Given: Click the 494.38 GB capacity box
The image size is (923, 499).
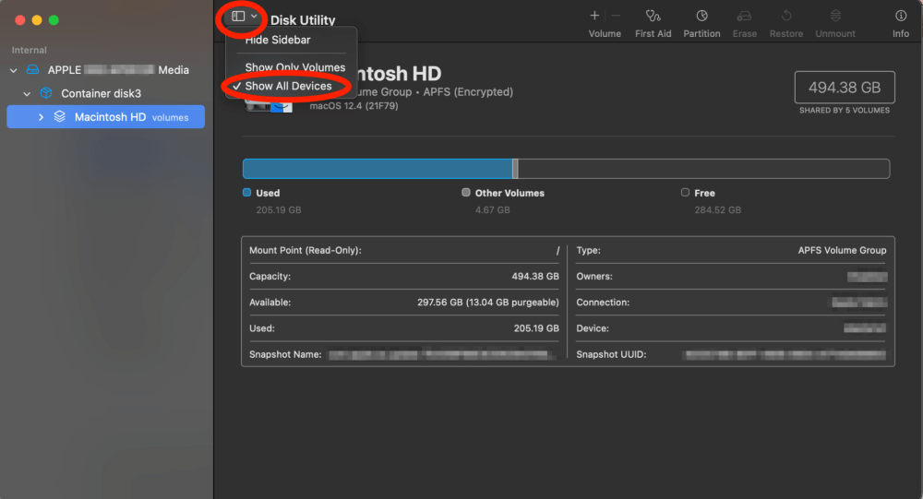Looking at the screenshot, I should [844, 89].
